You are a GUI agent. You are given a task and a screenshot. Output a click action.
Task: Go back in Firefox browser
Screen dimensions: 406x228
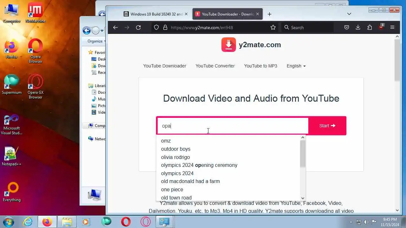(115, 28)
